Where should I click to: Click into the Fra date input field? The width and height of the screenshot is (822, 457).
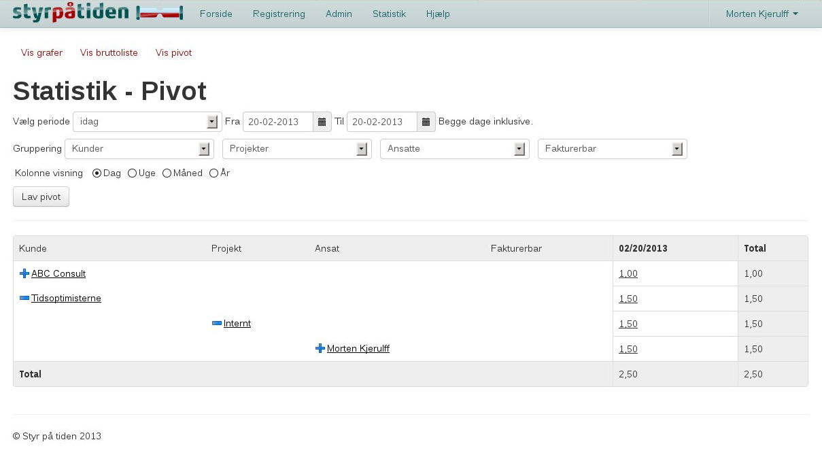[x=278, y=122]
